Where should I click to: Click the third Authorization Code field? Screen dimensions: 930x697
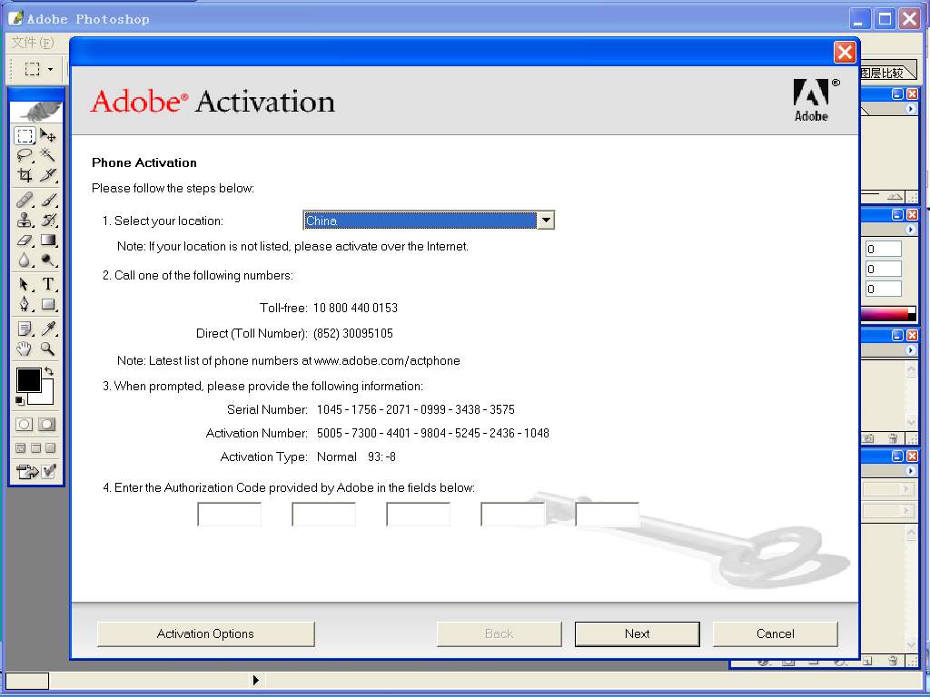tap(418, 514)
